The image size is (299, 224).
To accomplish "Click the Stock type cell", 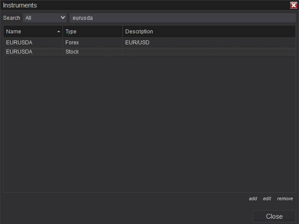I will tap(93, 52).
